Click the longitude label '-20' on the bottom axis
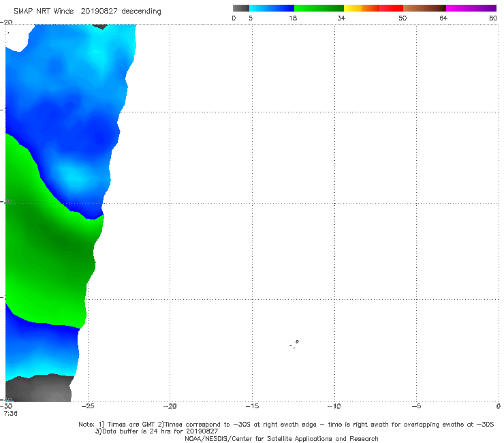This screenshot has height=443, width=504. [x=170, y=406]
